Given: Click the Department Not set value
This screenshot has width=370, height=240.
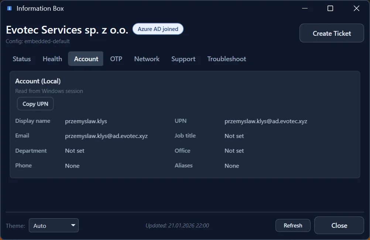Looking at the screenshot, I should coord(75,151).
